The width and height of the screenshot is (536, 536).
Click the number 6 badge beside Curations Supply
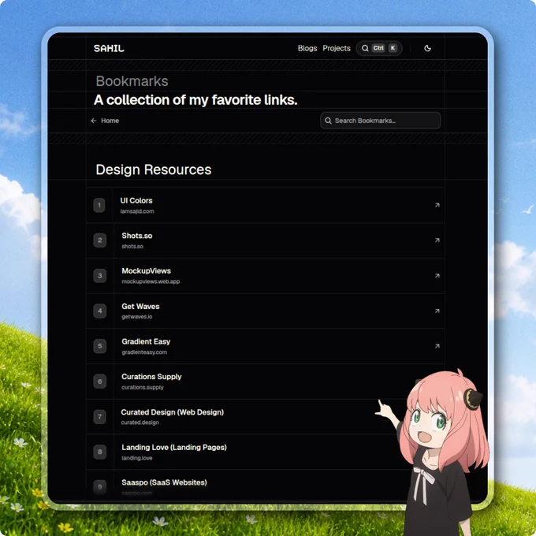pos(99,382)
